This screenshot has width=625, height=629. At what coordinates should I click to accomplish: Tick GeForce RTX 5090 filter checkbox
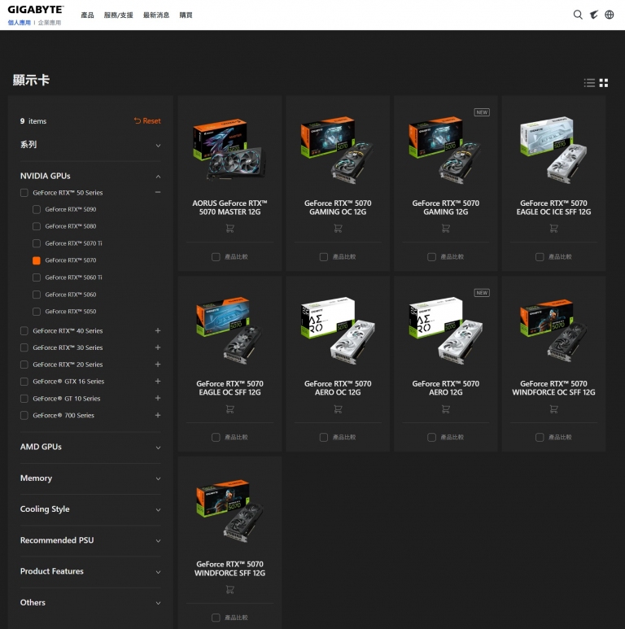click(37, 209)
